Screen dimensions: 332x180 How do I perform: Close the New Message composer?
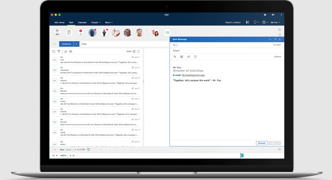pos(280,39)
